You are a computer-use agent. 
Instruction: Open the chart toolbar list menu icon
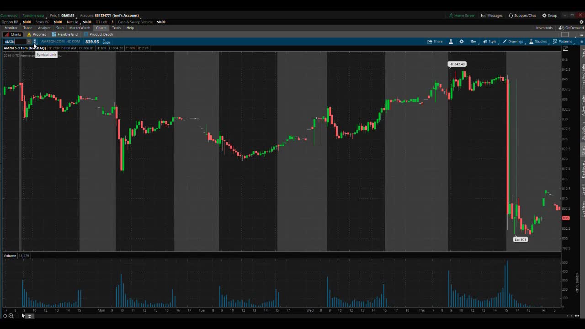pyautogui.click(x=581, y=42)
